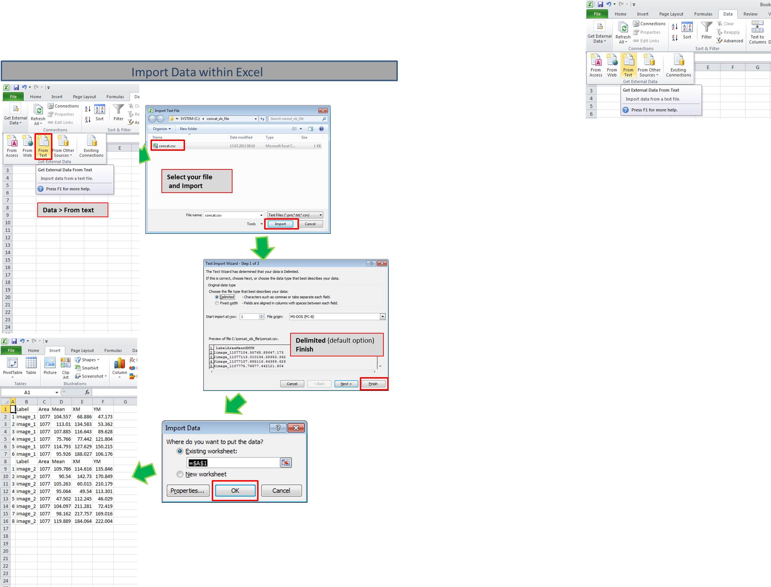
Task: Select concat.csv in the file list
Action: pyautogui.click(x=167, y=146)
